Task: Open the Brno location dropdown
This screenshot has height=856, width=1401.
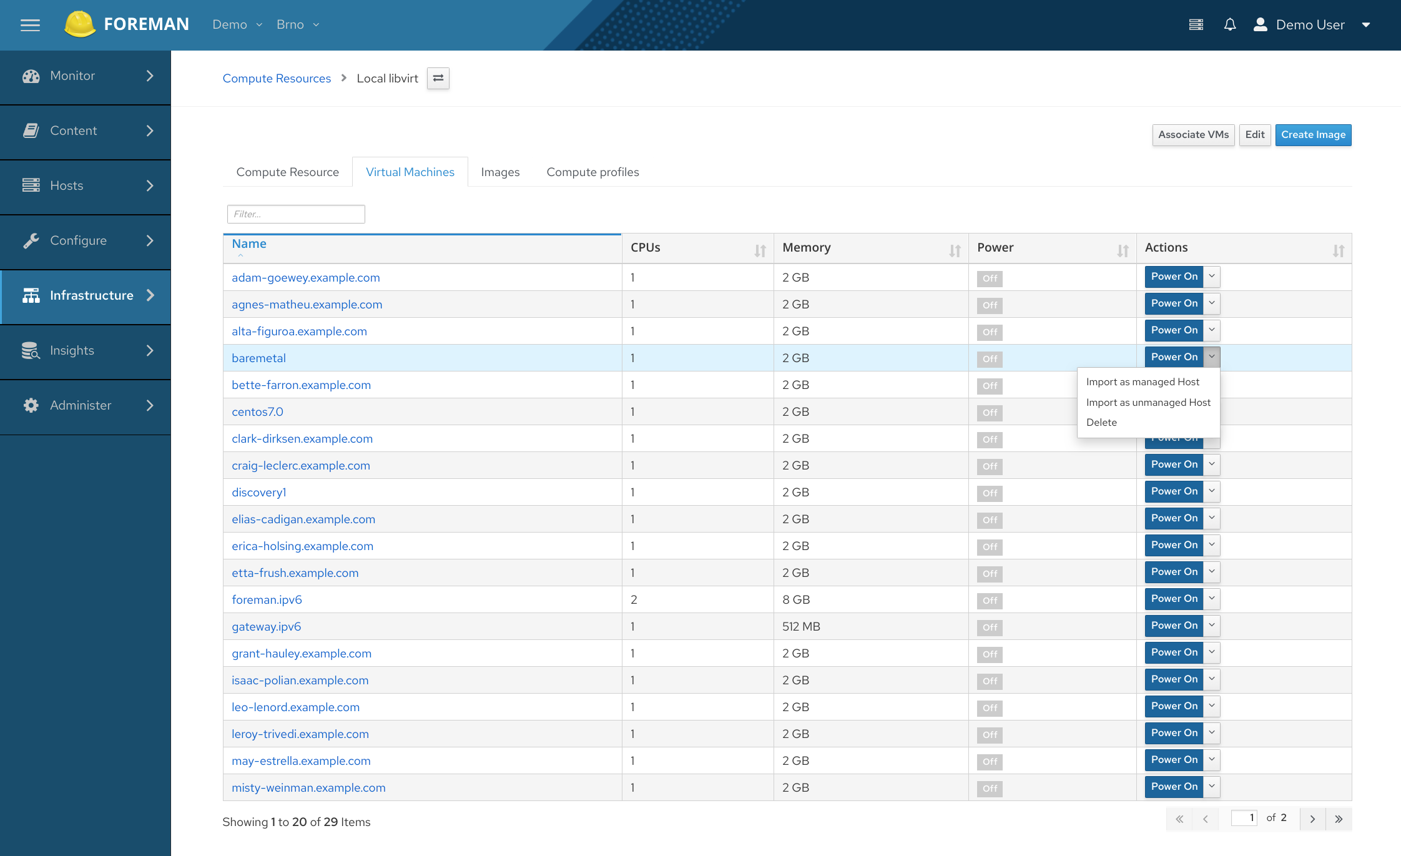Action: coord(298,25)
